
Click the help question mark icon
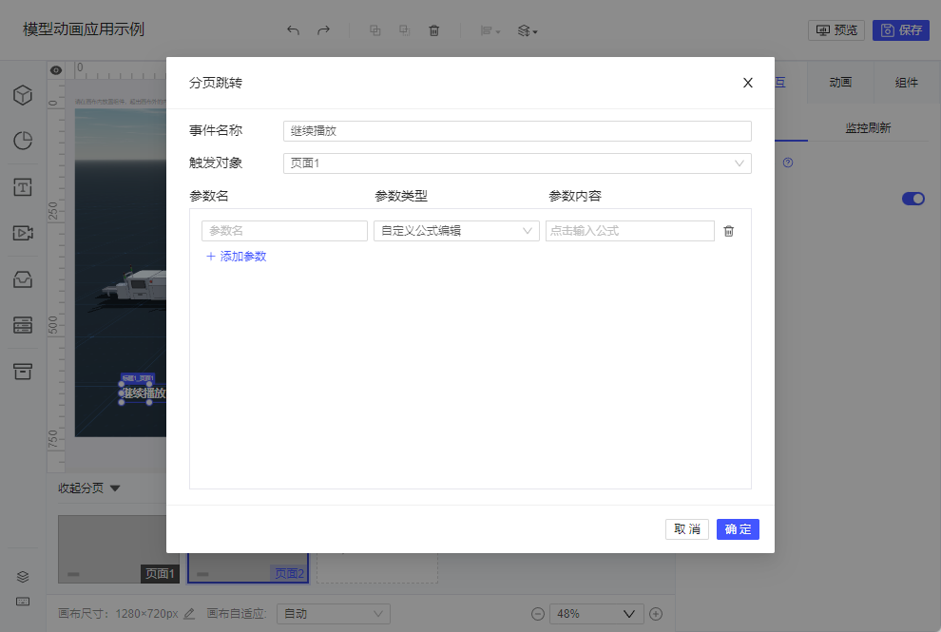pyautogui.click(x=788, y=163)
